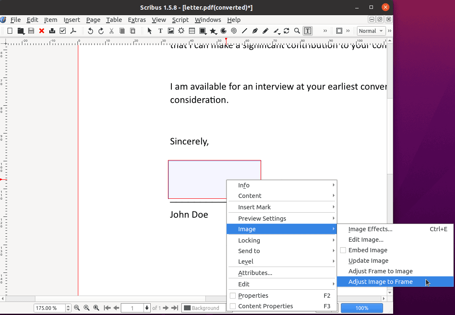Increase zoom with the percentage stepper
The width and height of the screenshot is (455, 315).
click(x=68, y=306)
